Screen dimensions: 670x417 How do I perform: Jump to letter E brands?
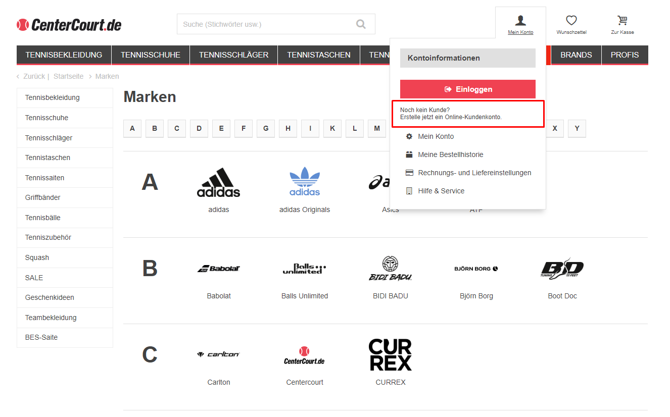pos(221,128)
